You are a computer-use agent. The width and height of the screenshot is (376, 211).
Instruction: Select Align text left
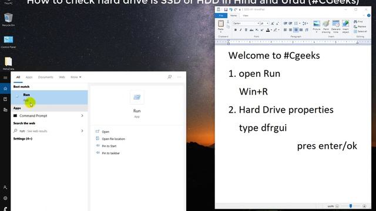(x=286, y=30)
